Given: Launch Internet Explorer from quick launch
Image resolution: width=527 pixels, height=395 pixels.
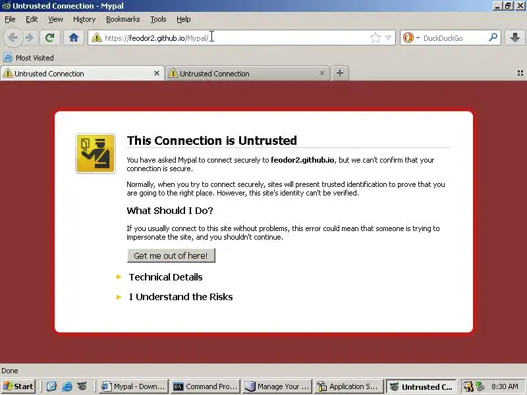Looking at the screenshot, I should click(x=67, y=386).
